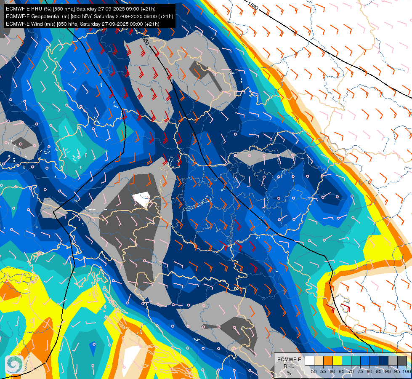
Task: Pick the medium blue 80–85% legend swatch
Action: coord(374,360)
